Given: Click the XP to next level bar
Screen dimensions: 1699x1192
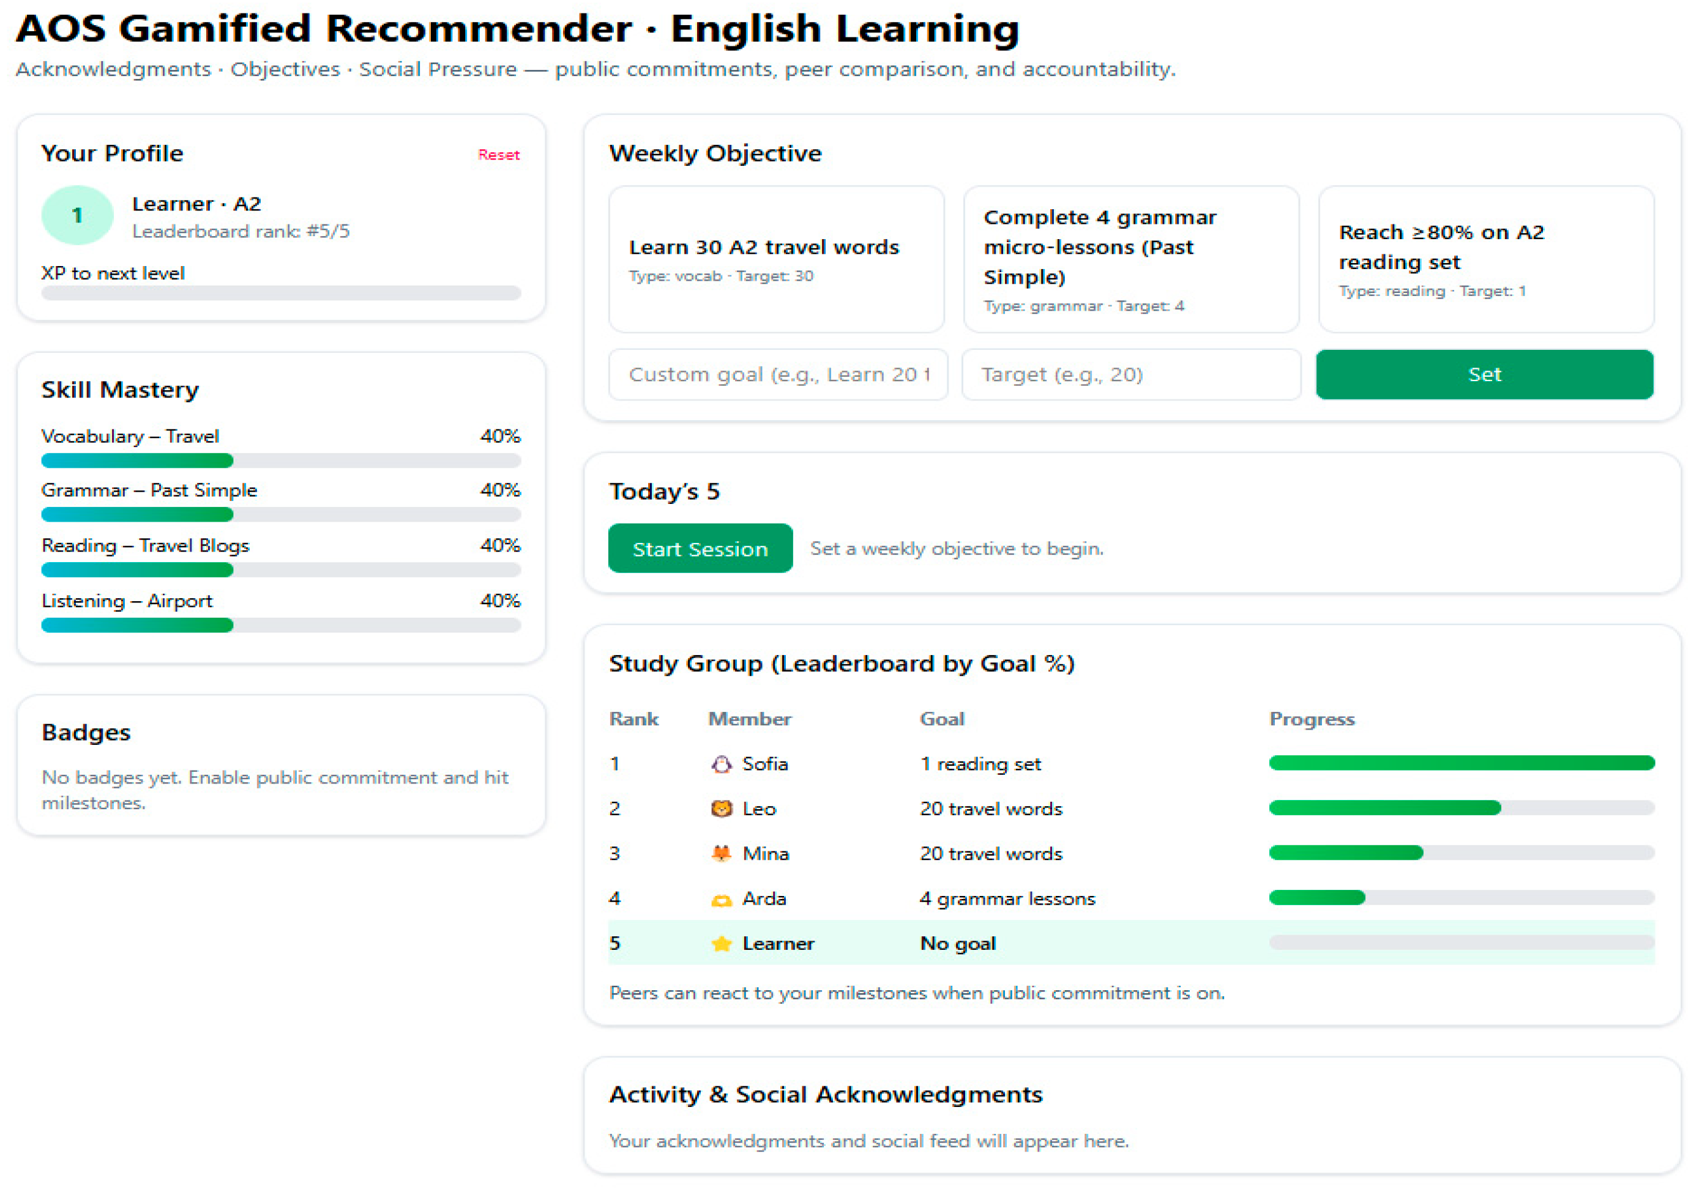Looking at the screenshot, I should click(x=280, y=293).
